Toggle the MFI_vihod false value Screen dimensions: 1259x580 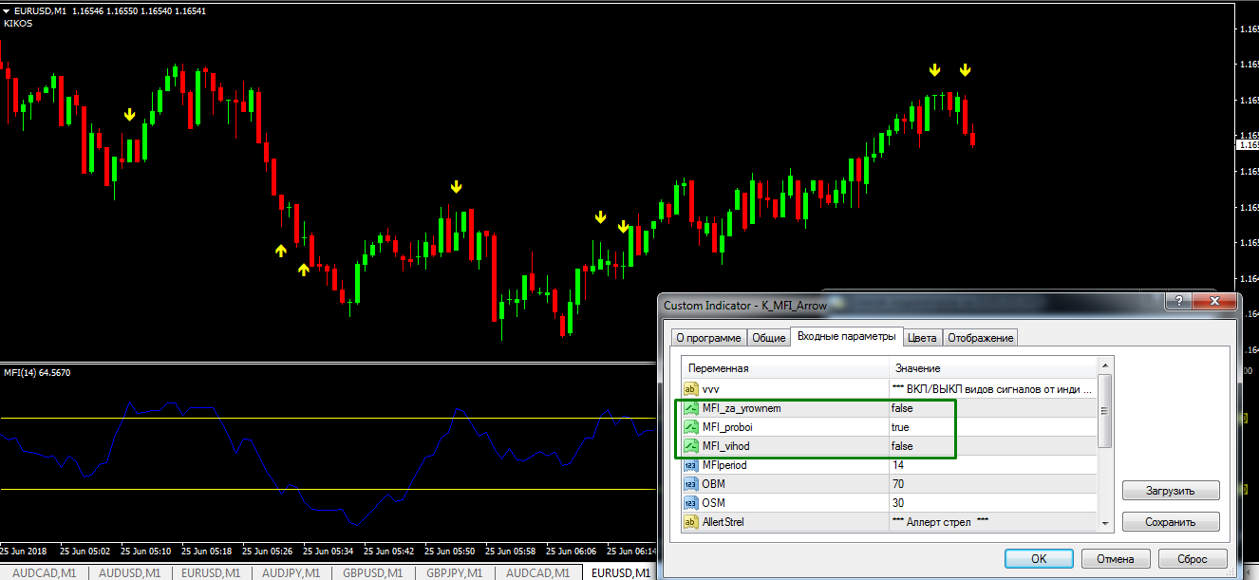[902, 446]
